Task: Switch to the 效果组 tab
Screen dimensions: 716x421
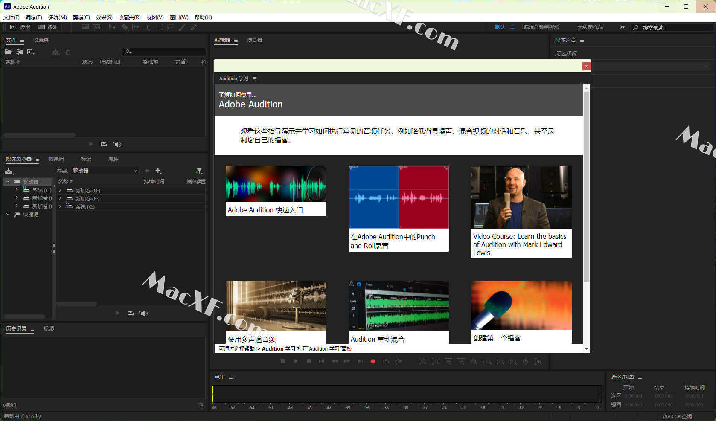Action: pyautogui.click(x=56, y=159)
